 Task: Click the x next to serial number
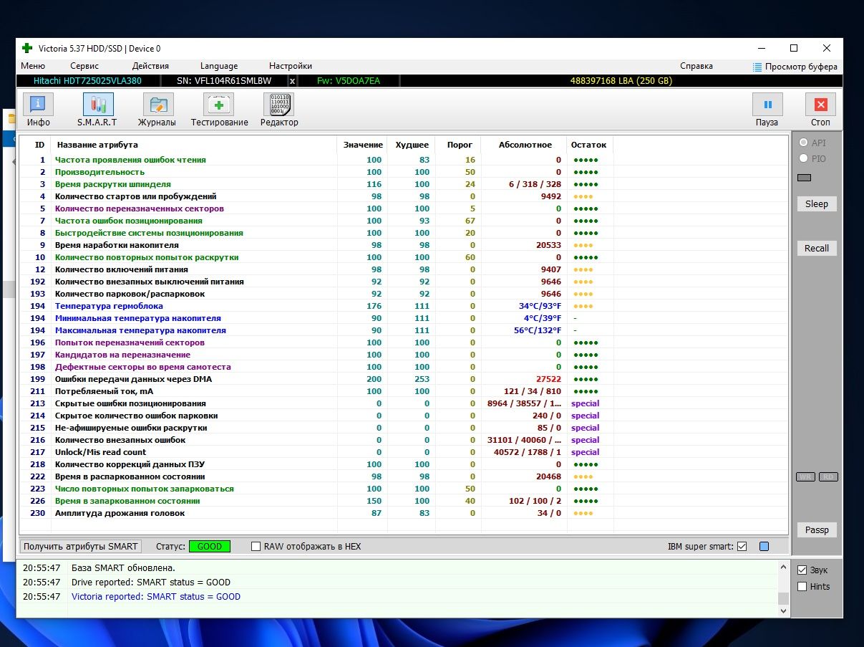(292, 81)
